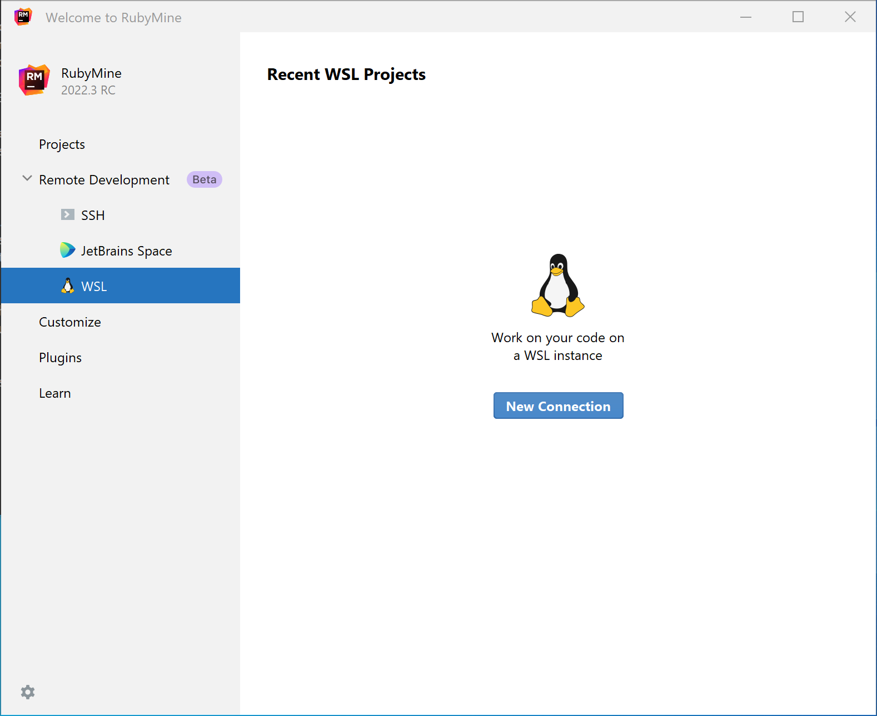Select the WSL sidebar item

pos(121,286)
